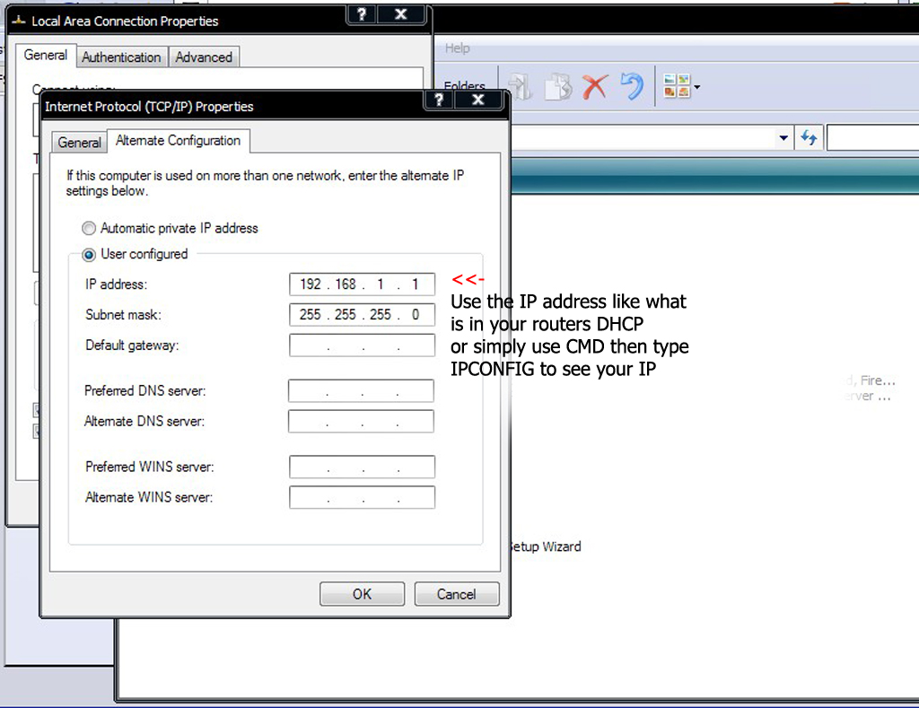
Task: Click red X Delete toolbar icon
Action: click(x=595, y=87)
